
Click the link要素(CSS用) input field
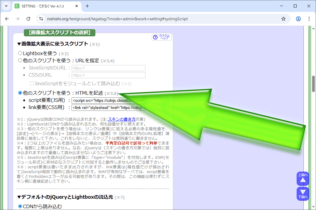coord(109,108)
